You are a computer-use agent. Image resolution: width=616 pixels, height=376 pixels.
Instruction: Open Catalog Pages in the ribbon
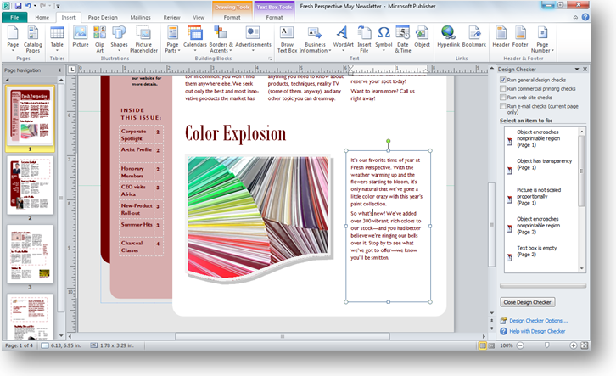point(32,39)
